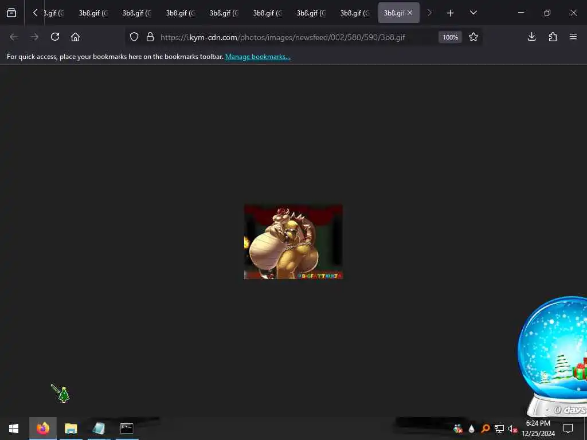Reload the current page
The image size is (587, 440).
[x=55, y=37]
